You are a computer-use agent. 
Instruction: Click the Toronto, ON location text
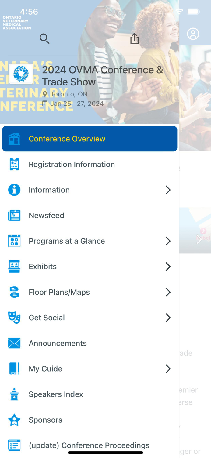(69, 94)
